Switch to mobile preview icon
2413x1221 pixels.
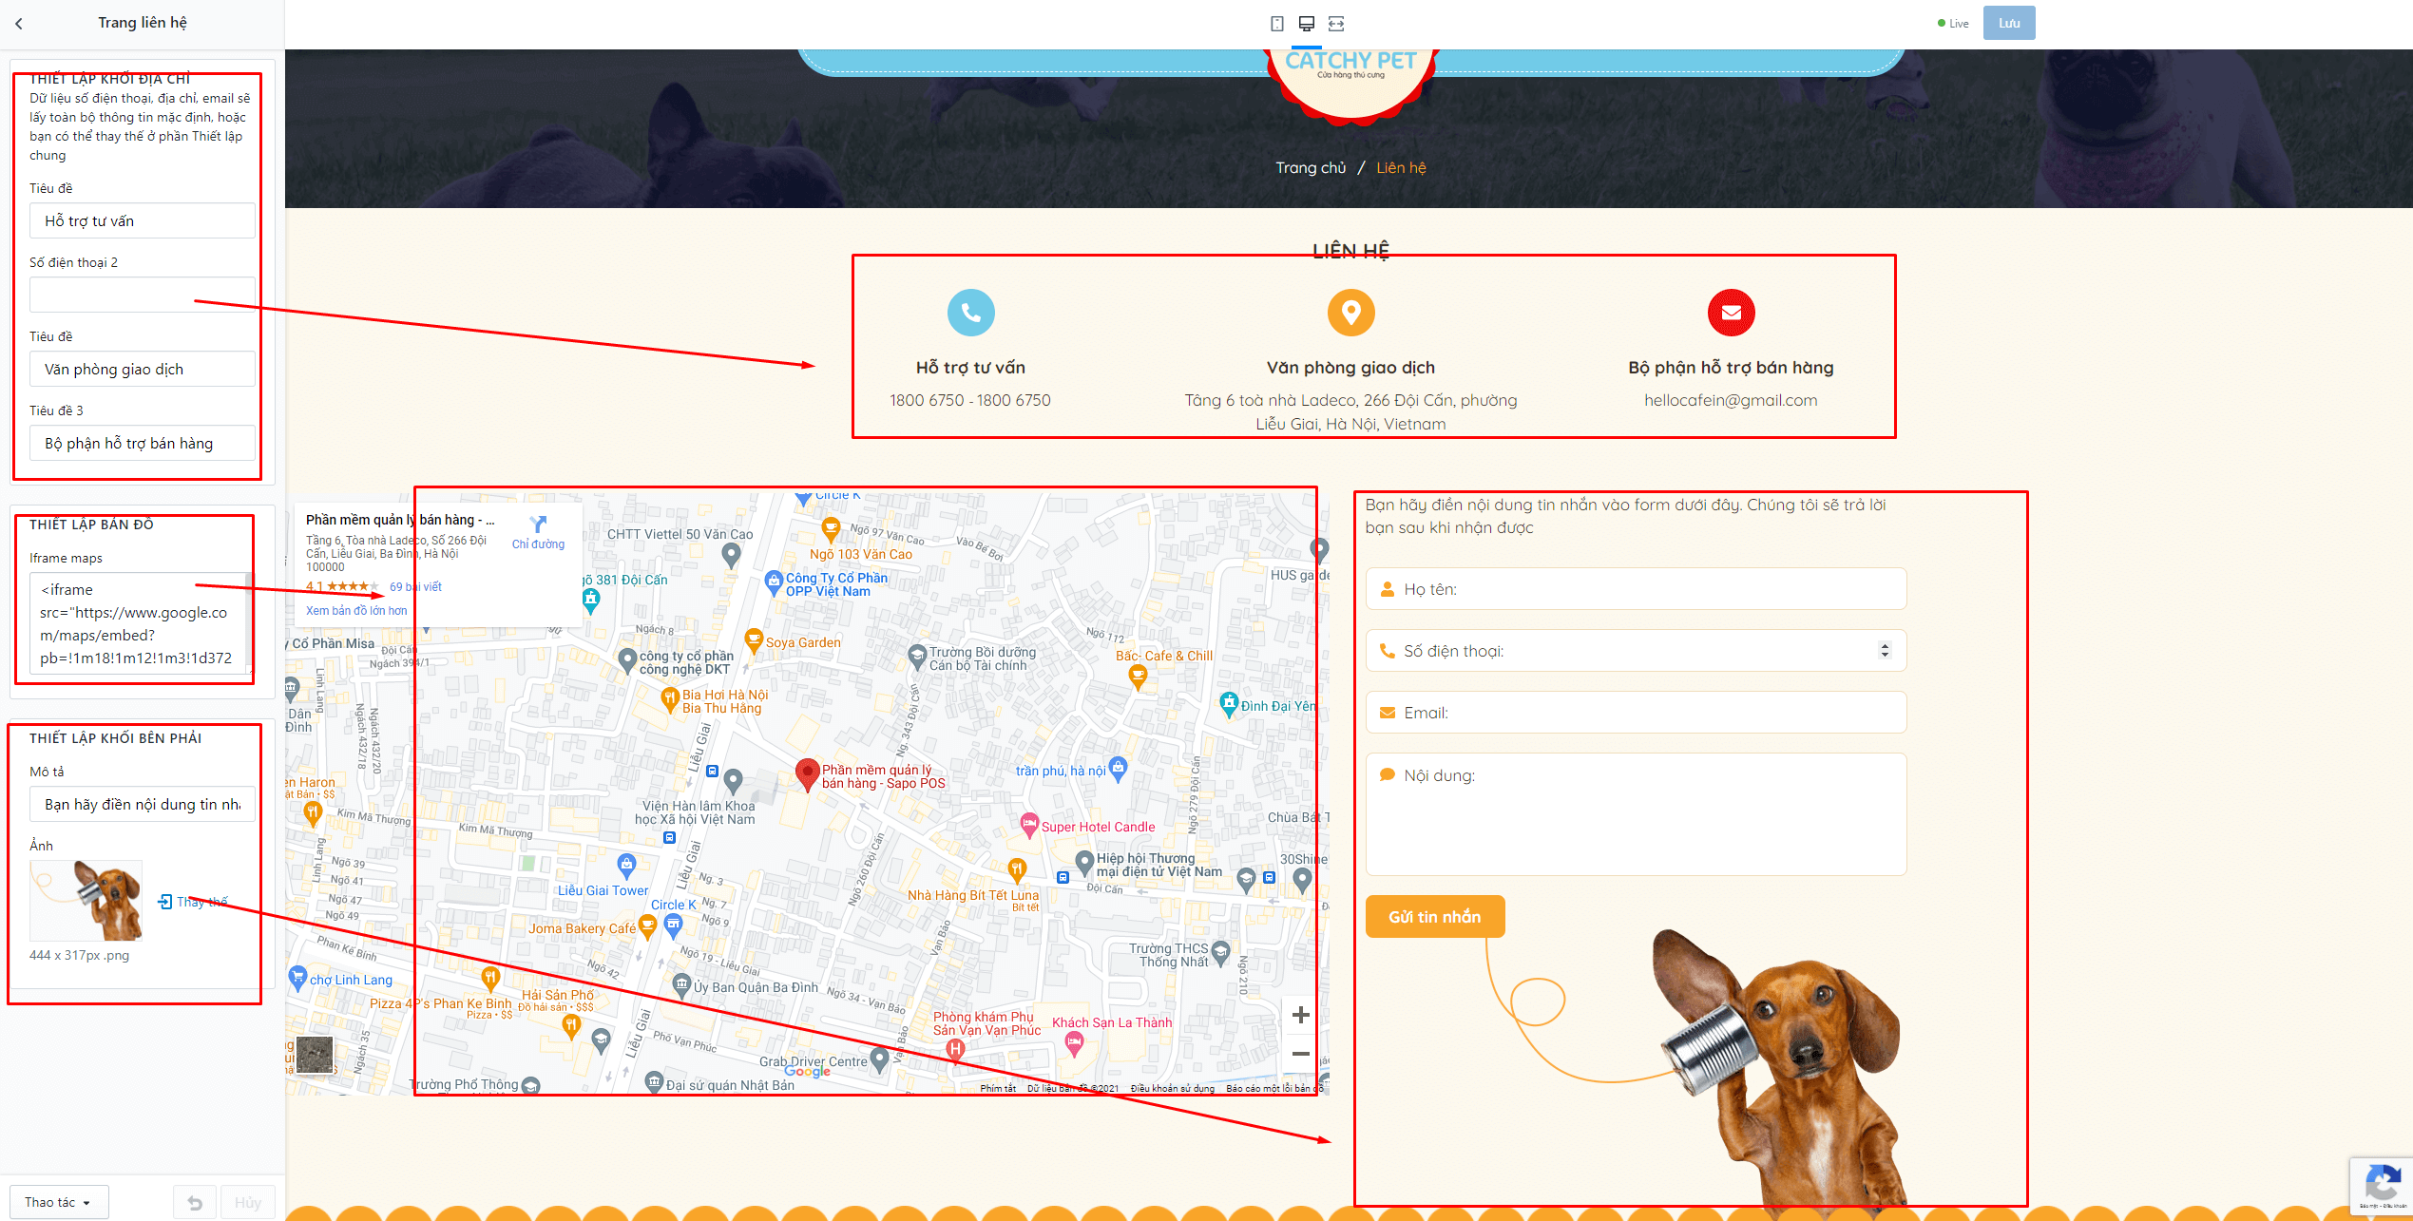pos(1277,24)
